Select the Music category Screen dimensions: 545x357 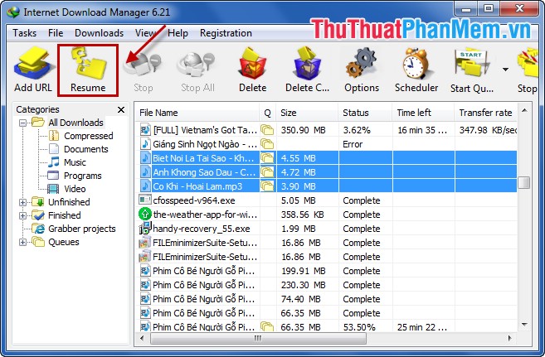(x=75, y=162)
